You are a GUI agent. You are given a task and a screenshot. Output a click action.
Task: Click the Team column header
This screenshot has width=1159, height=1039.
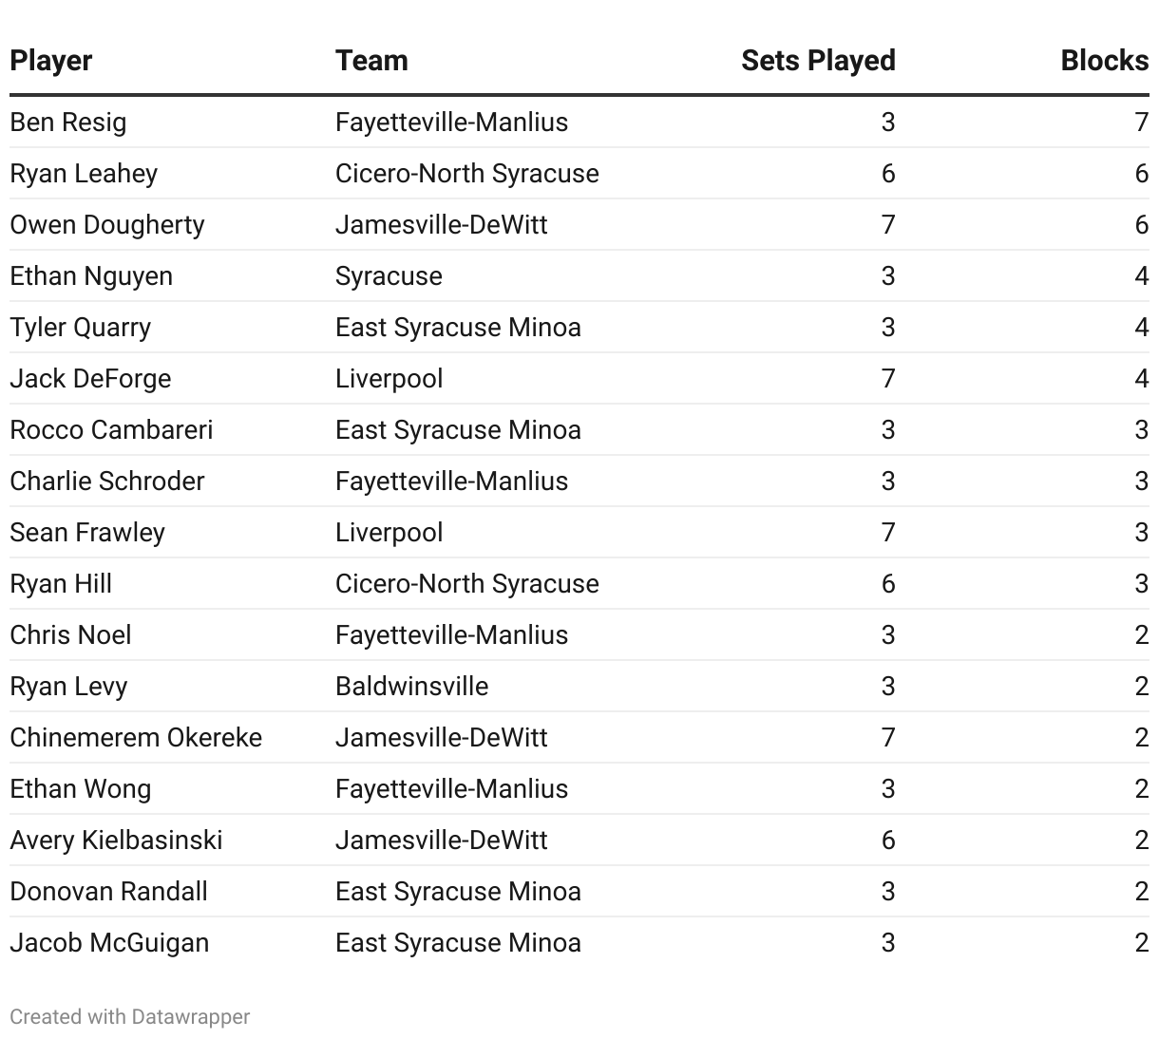(371, 61)
